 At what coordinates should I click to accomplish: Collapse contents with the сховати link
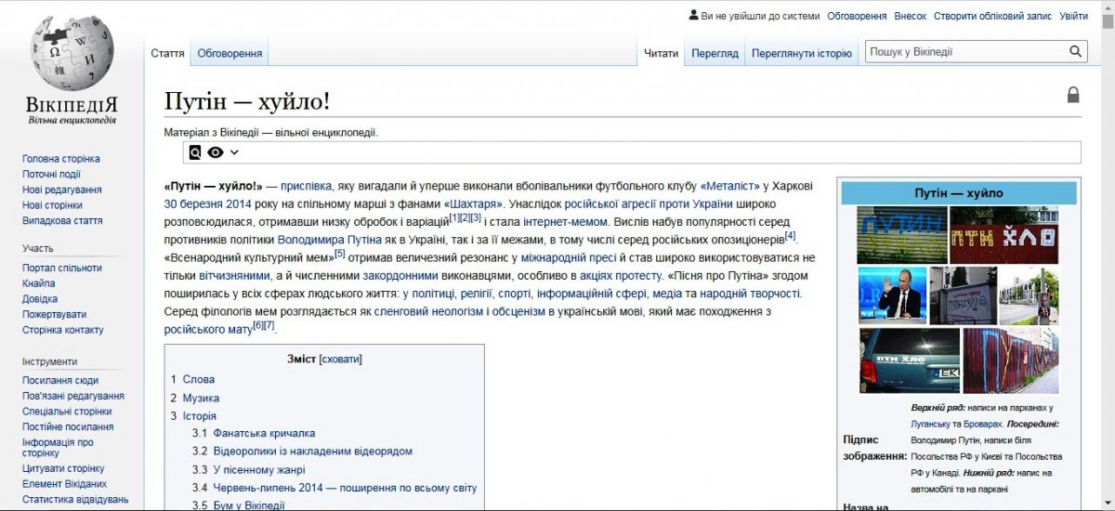click(341, 359)
